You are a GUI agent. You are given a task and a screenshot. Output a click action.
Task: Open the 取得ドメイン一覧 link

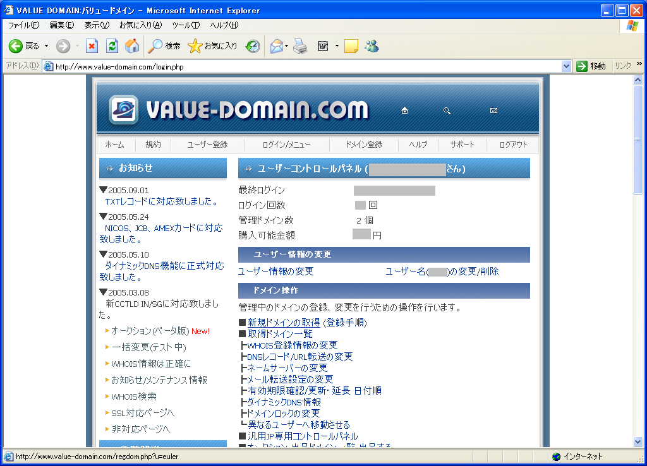click(x=280, y=334)
